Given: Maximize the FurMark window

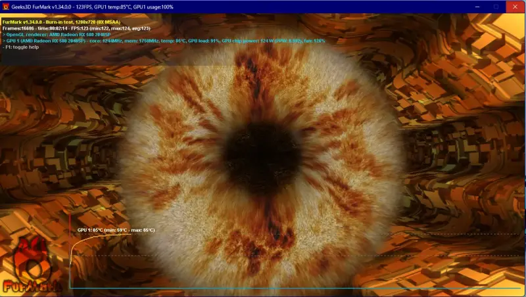Looking at the screenshot, I should [x=496, y=7].
